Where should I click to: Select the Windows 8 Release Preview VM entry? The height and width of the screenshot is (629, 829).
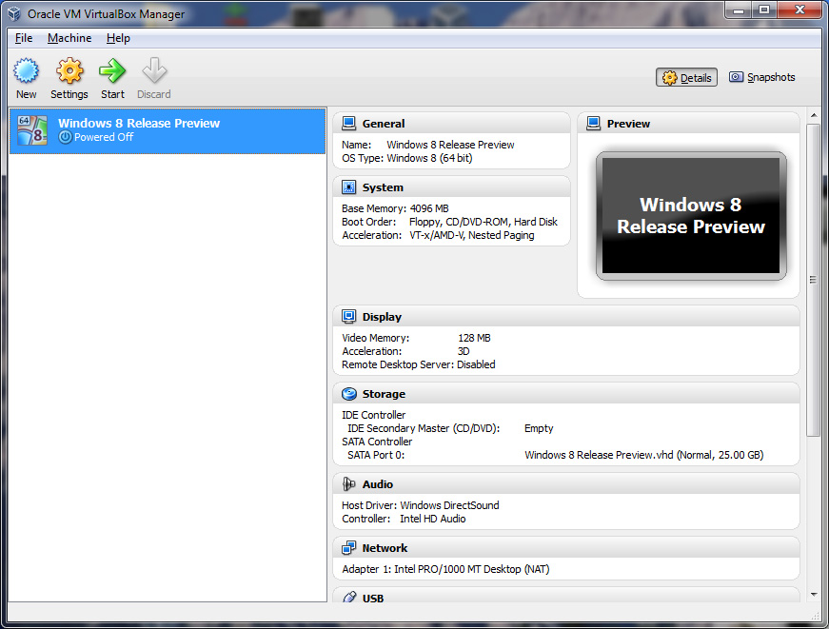168,131
